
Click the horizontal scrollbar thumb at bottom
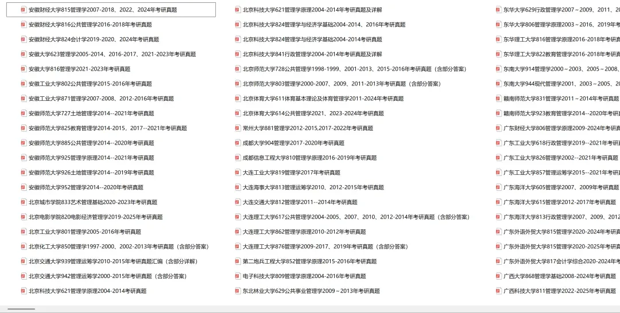[21, 309]
